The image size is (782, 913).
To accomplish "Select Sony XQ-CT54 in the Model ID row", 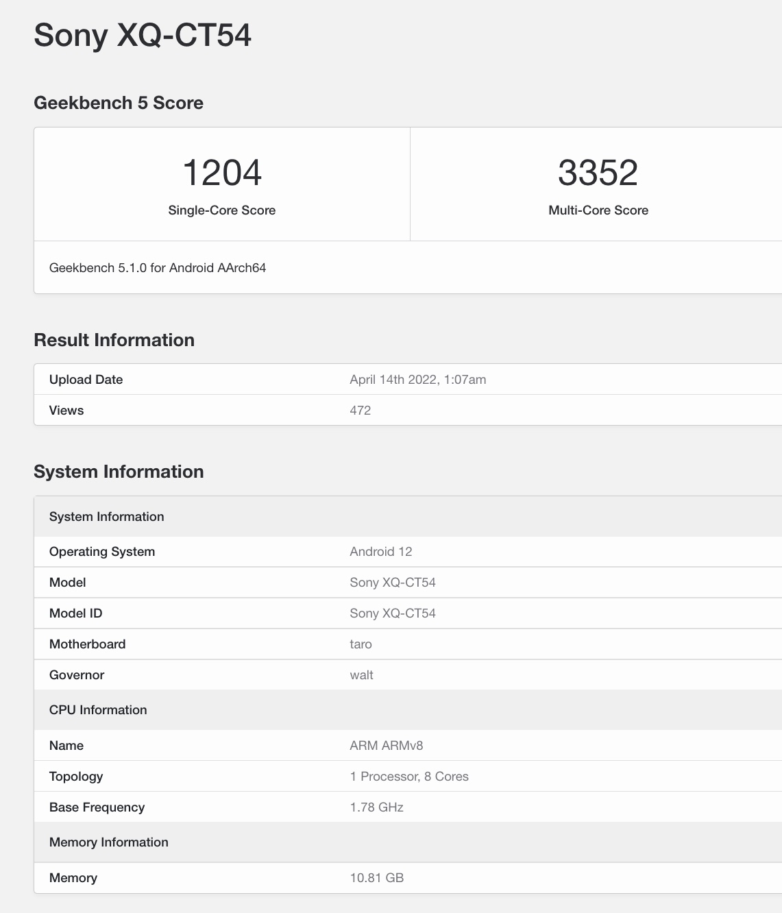I will tap(393, 613).
